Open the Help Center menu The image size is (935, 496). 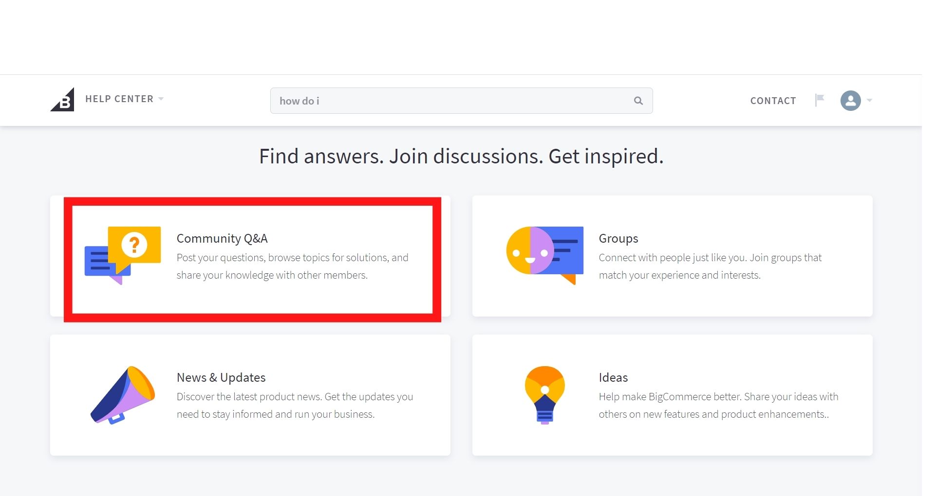(119, 99)
